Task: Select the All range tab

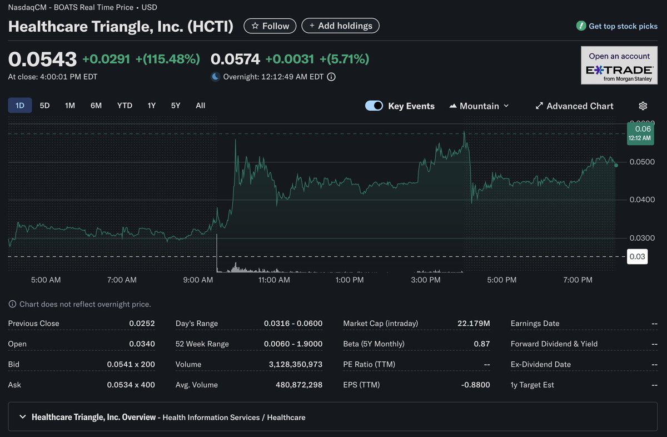Action: [x=201, y=105]
